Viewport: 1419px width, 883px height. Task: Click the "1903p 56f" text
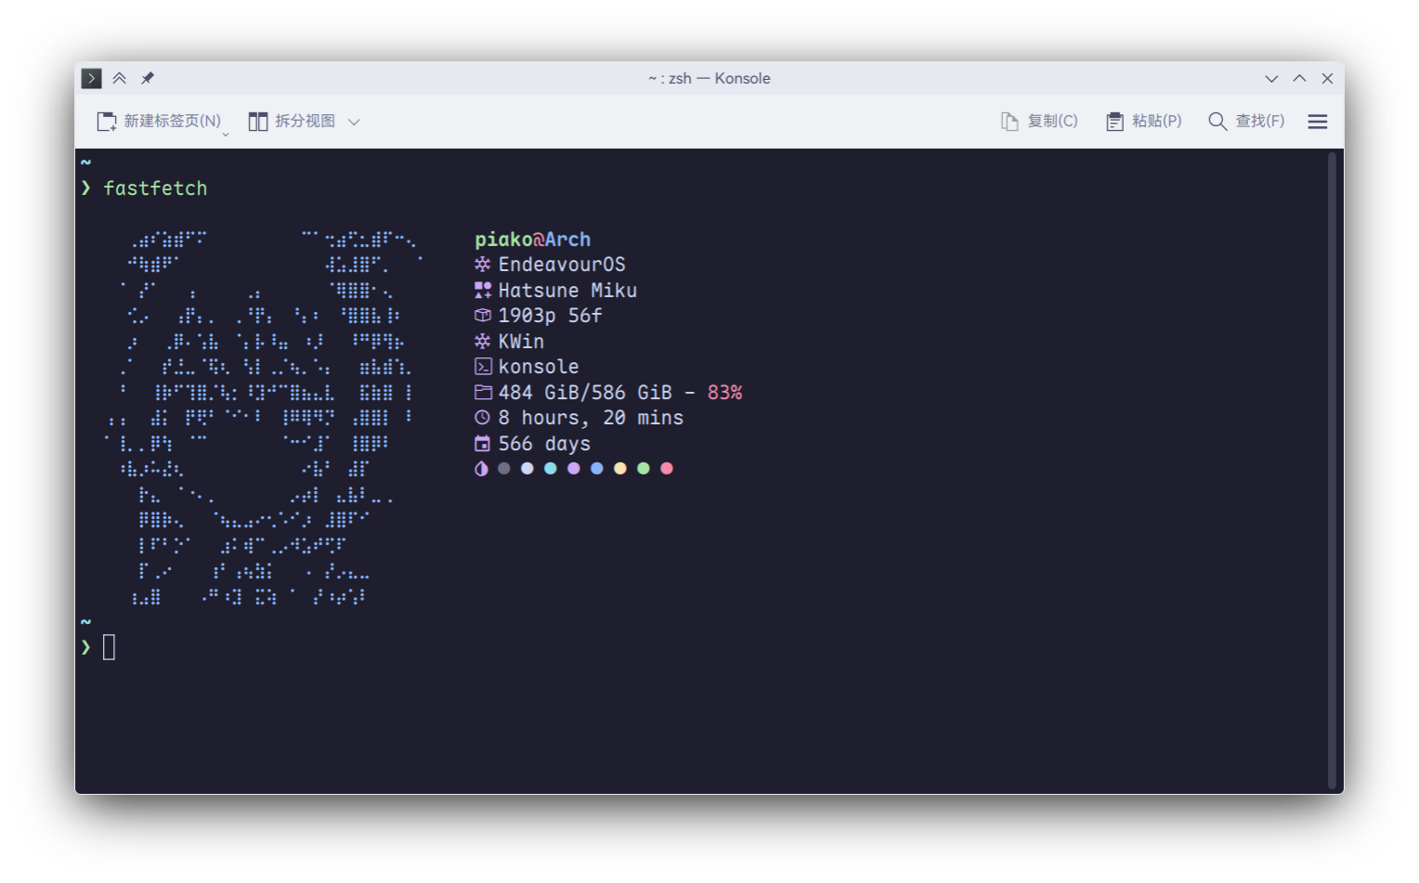click(550, 316)
